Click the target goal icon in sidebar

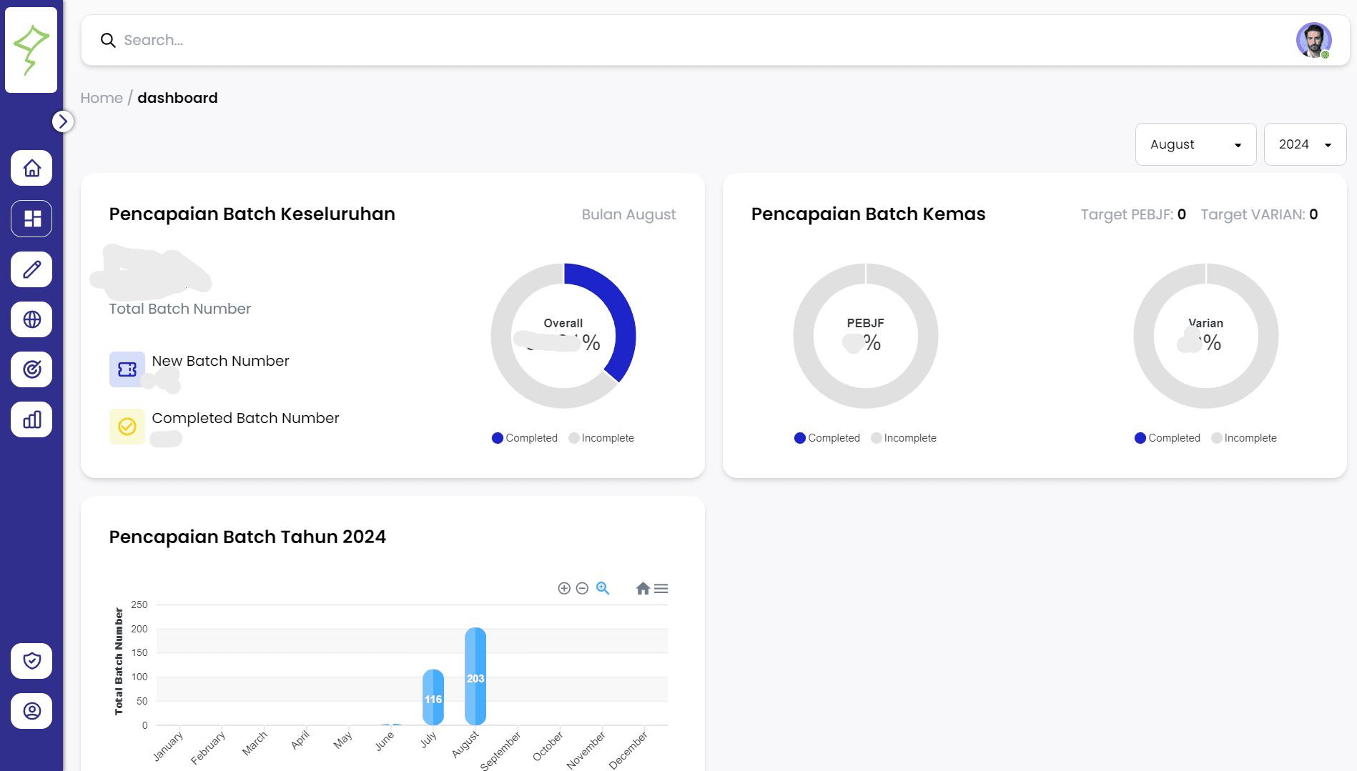31,369
